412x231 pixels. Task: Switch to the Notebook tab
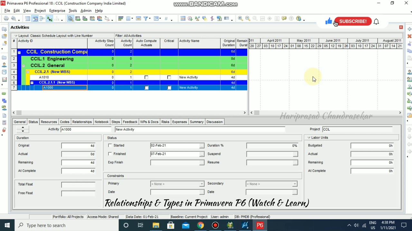101,122
